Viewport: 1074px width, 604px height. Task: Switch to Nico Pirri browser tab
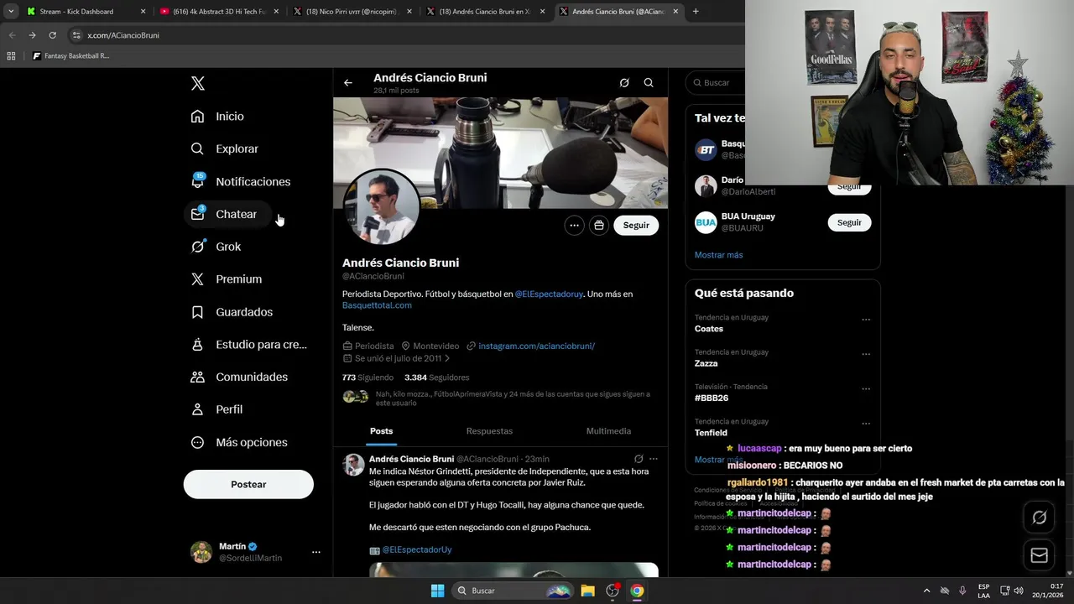point(352,12)
